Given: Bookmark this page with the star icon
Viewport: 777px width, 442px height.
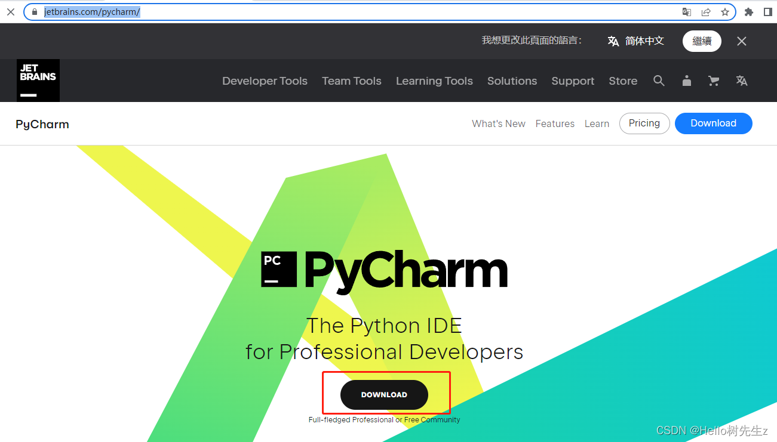Looking at the screenshot, I should pyautogui.click(x=725, y=12).
